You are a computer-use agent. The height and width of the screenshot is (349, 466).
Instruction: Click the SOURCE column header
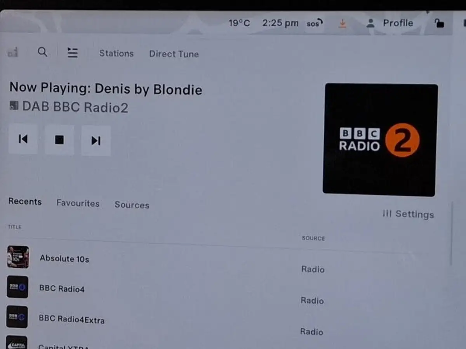click(x=313, y=238)
